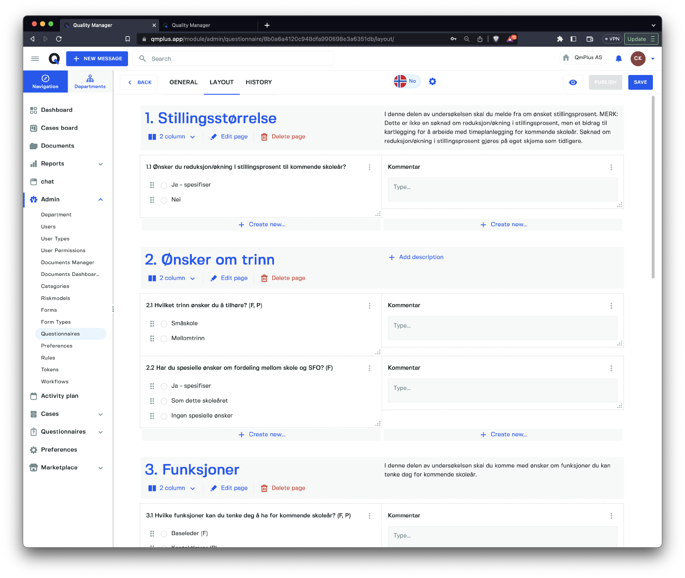Choose Ingen spesielle ønsker radio button
This screenshot has width=685, height=578.
coord(164,416)
